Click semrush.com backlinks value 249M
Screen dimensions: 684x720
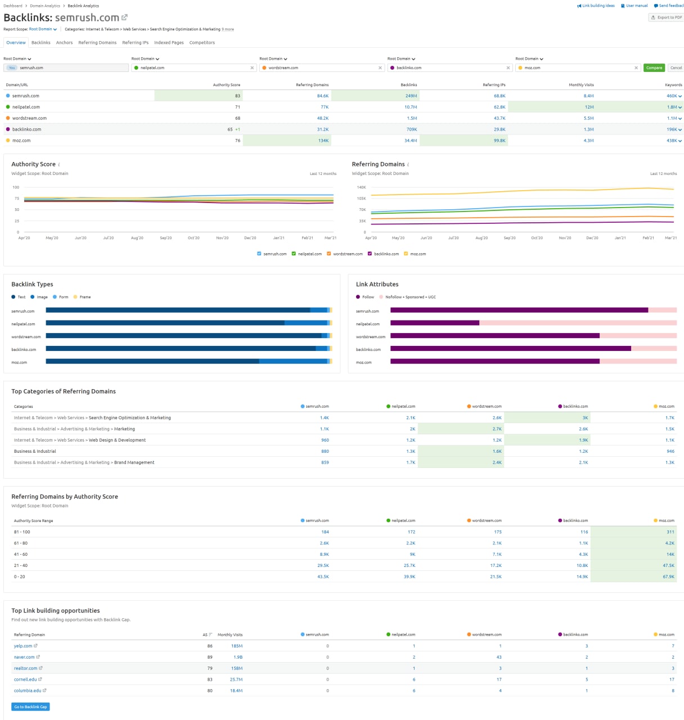pos(411,96)
